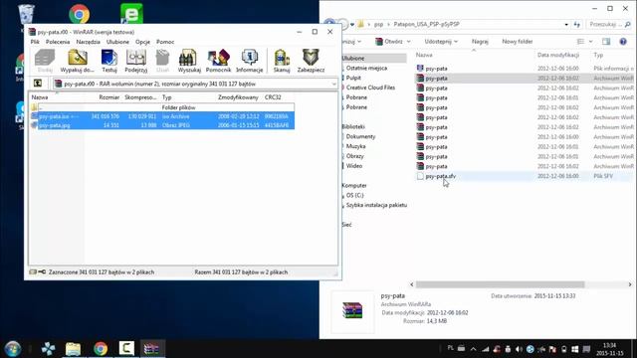Select Muzyka in Explorer sidebar
The width and height of the screenshot is (637, 358).
(355, 146)
